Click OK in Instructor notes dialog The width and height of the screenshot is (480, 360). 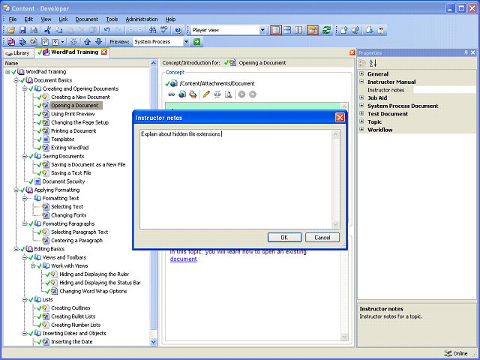(x=284, y=238)
